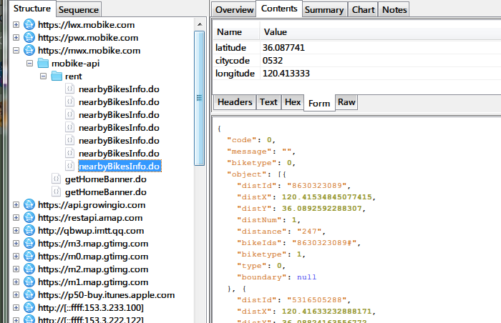Click the globe icon for lwx.mobike.com
This screenshot has height=323, width=501.
click(29, 24)
